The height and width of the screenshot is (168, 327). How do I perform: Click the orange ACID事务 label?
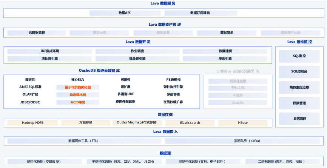(x=78, y=102)
